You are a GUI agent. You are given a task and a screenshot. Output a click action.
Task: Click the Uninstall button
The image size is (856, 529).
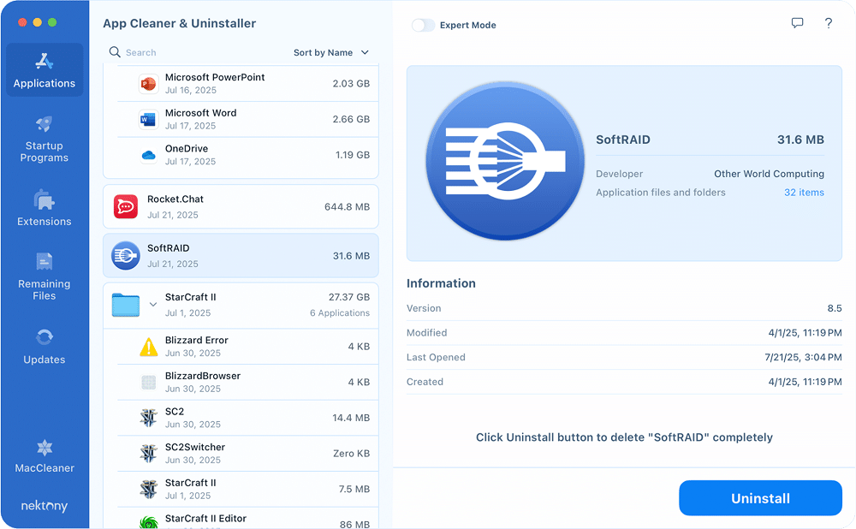(x=760, y=498)
